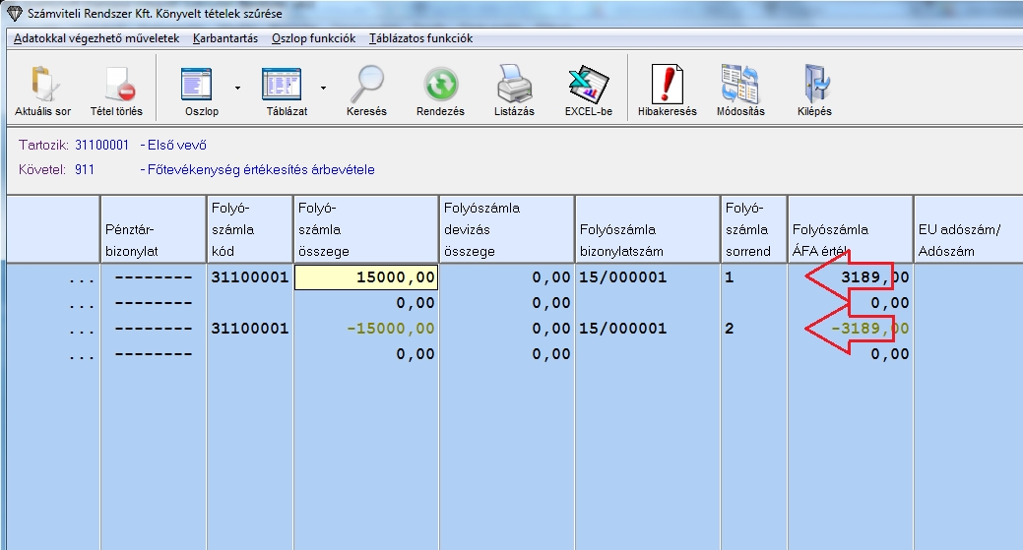Click the Aktuális sor toolbar icon

click(x=43, y=90)
